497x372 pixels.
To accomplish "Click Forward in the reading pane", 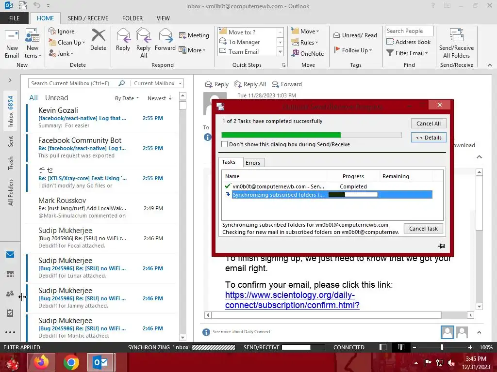I will (287, 84).
